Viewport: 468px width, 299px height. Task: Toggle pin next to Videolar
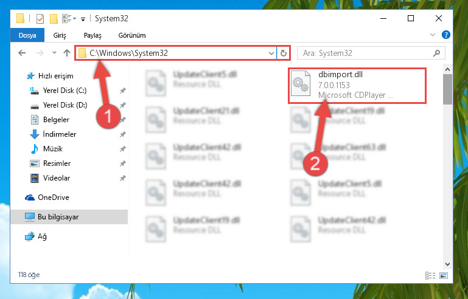click(123, 178)
